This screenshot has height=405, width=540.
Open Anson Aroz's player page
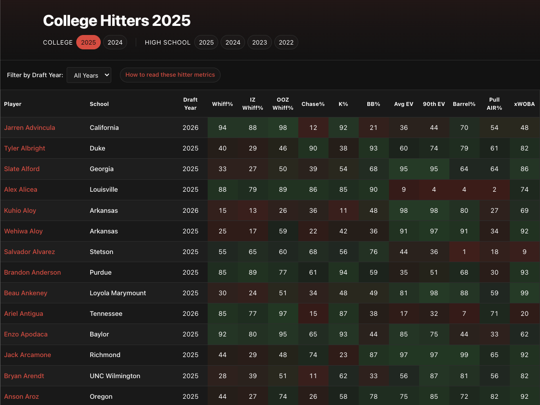(x=21, y=396)
